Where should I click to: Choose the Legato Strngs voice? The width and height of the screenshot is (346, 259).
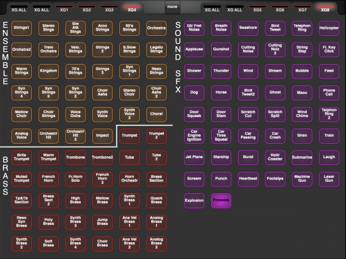tap(156, 50)
